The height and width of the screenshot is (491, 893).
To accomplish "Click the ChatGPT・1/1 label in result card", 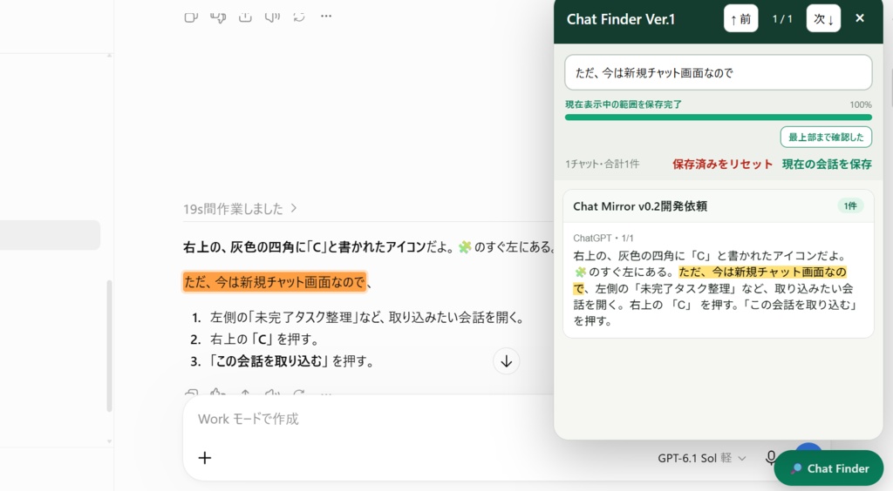I will point(603,239).
